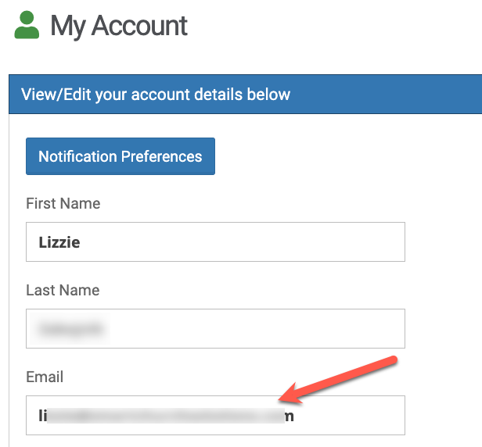482x447 pixels.
Task: Open Notification Preferences
Action: tap(120, 156)
